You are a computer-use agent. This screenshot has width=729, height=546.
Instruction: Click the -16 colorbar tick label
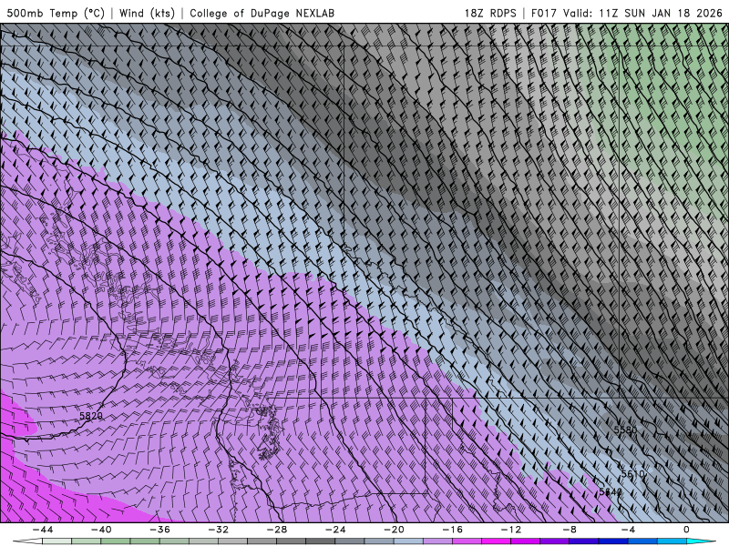point(452,530)
